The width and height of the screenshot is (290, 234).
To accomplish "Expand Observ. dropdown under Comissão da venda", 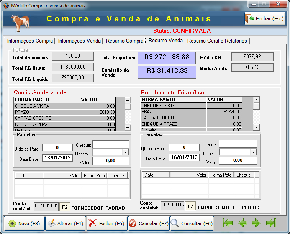I will click(125, 152).
